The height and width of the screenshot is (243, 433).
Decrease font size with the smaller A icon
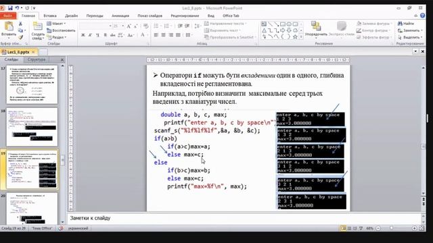[135, 26]
